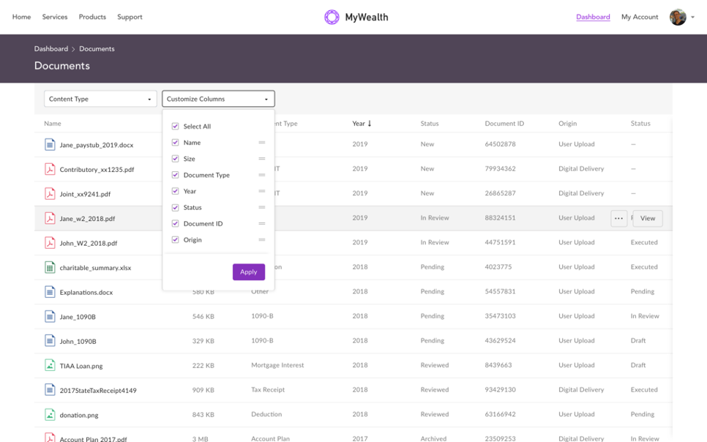Click the spreadsheet icon for charitable_summary.xlsx
The width and height of the screenshot is (707, 442).
[x=50, y=267]
